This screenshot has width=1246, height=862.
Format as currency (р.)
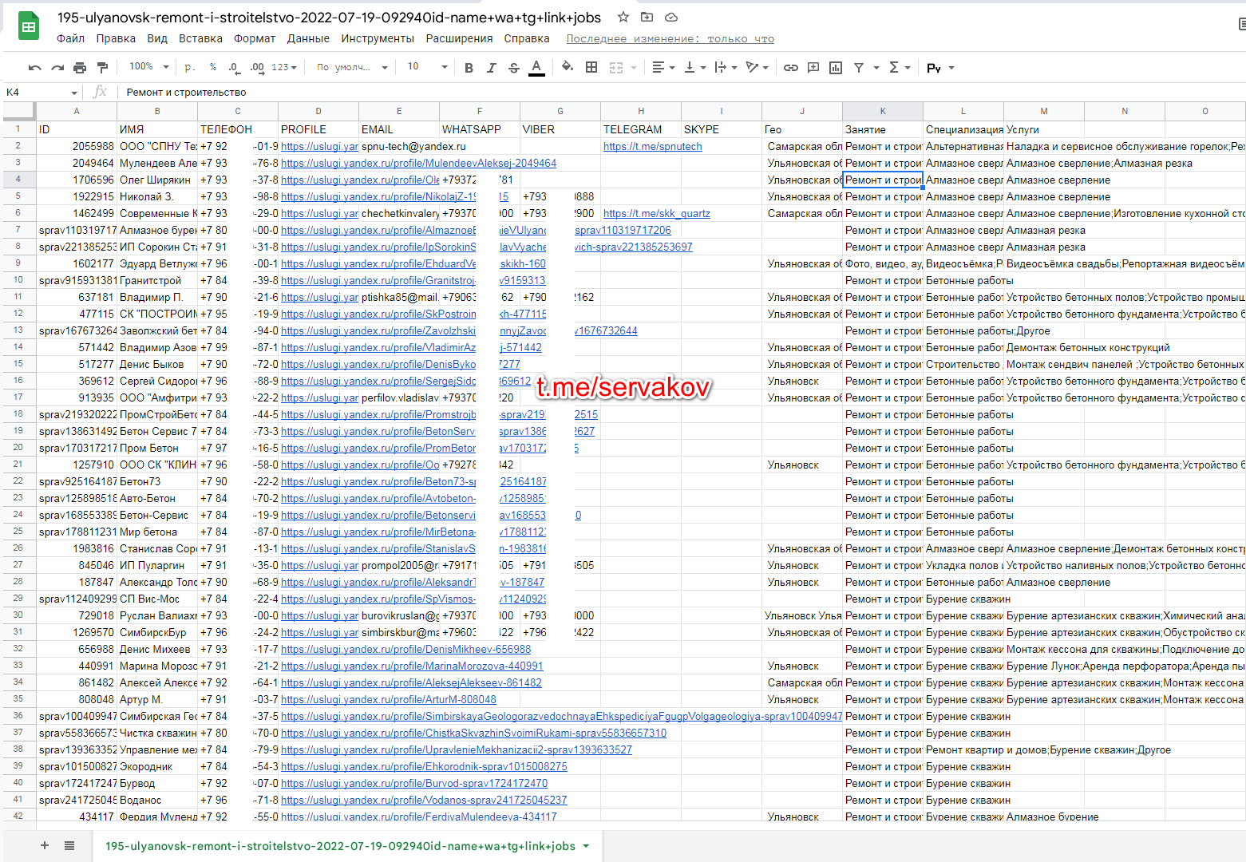pyautogui.click(x=190, y=68)
